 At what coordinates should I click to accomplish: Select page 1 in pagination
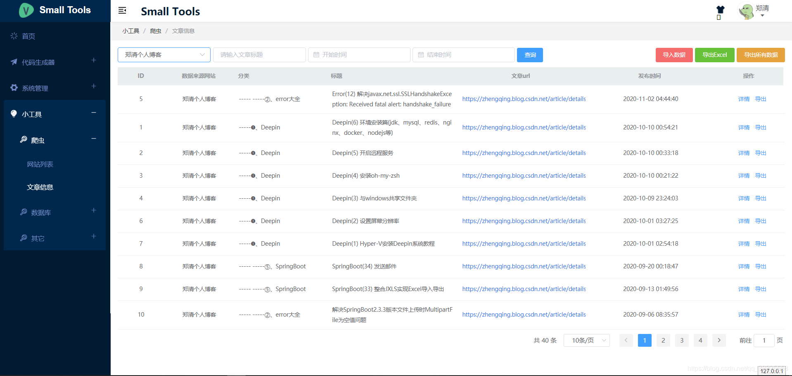(x=645, y=340)
